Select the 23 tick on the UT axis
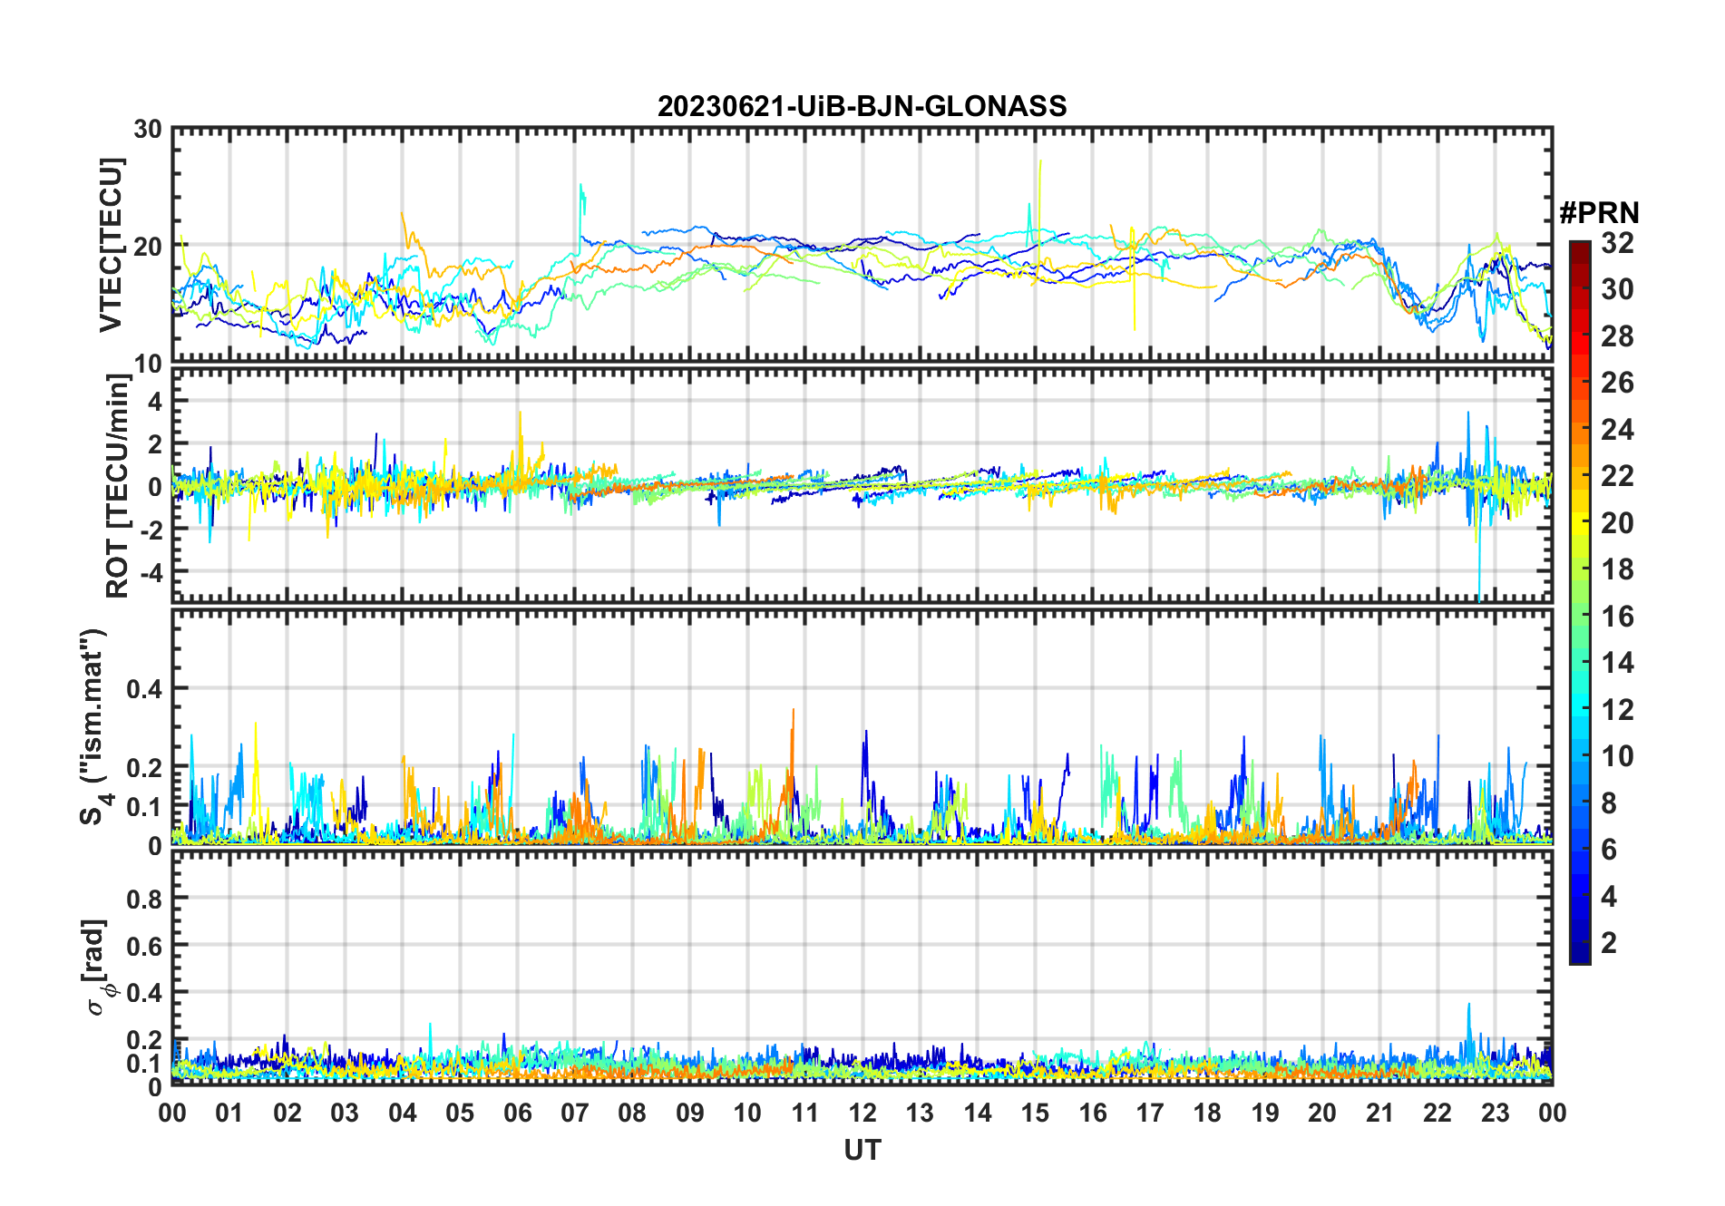Image resolution: width=1725 pixels, height=1206 pixels. tap(1495, 1114)
